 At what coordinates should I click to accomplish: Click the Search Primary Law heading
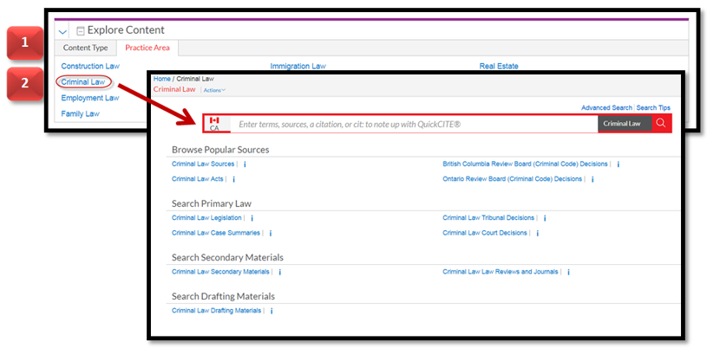point(212,203)
